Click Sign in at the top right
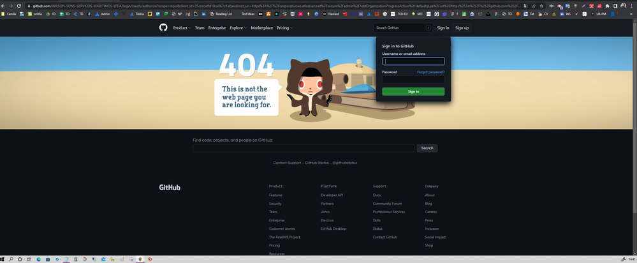Viewport: 637px width, 263px height. tap(443, 28)
